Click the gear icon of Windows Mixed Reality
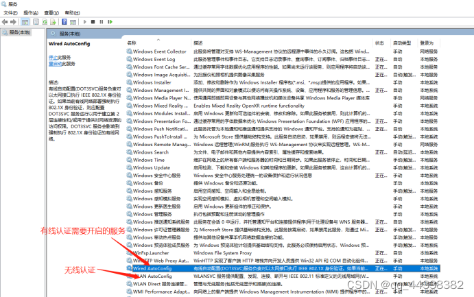The height and width of the screenshot is (297, 474). click(x=130, y=106)
